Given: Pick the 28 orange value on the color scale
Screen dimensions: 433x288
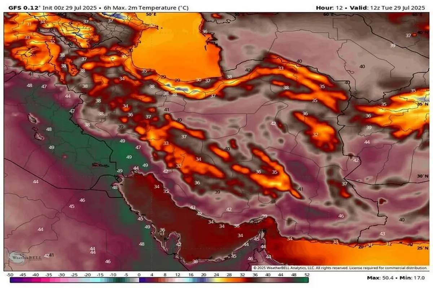Looking at the screenshot, I should [x=229, y=274].
